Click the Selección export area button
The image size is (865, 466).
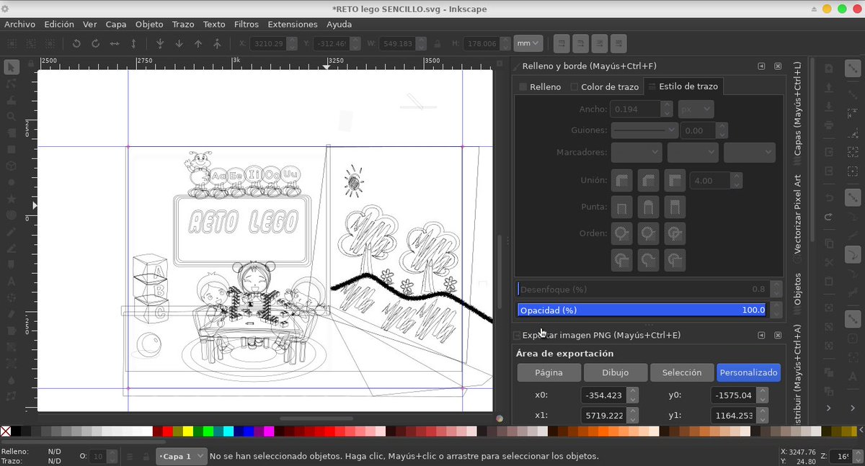click(682, 373)
